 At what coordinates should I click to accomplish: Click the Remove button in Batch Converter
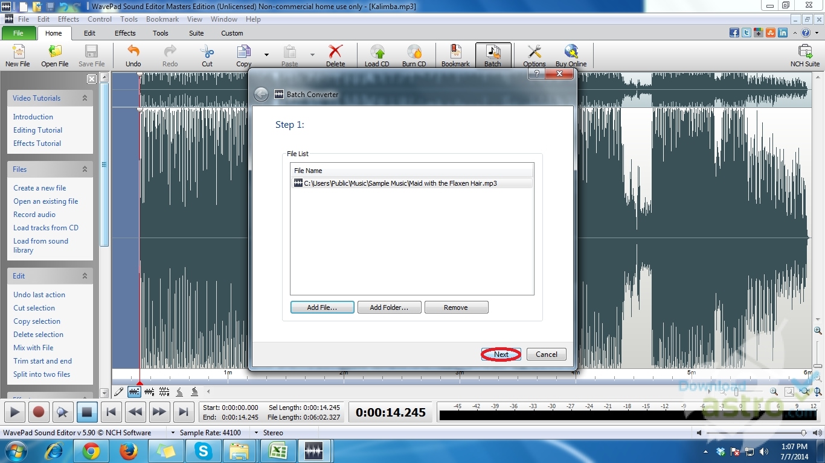point(456,307)
